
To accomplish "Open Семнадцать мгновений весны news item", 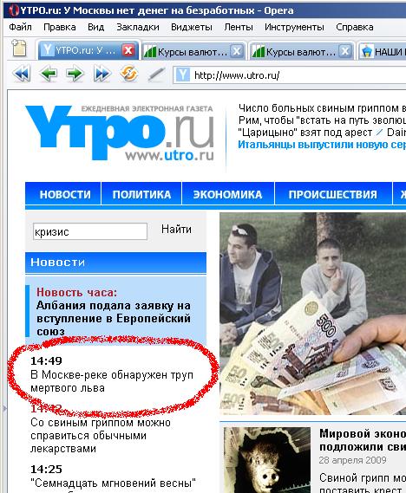I will coord(114,483).
